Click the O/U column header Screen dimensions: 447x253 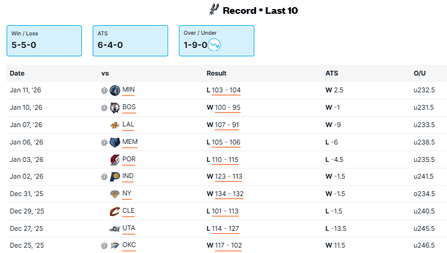(x=419, y=73)
